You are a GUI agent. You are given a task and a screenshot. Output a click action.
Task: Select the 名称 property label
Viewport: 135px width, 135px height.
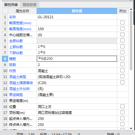tap(13, 17)
